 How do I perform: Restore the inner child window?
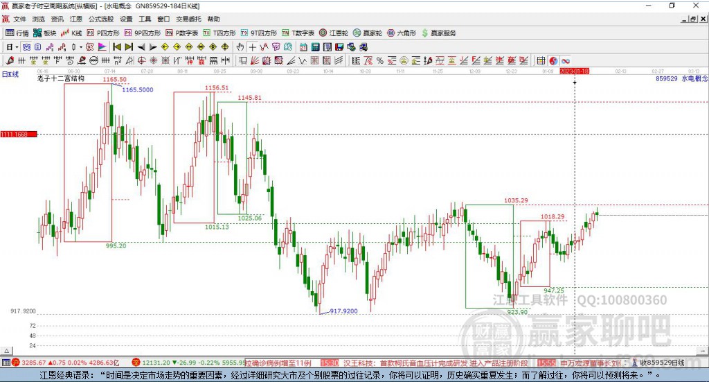pos(693,19)
